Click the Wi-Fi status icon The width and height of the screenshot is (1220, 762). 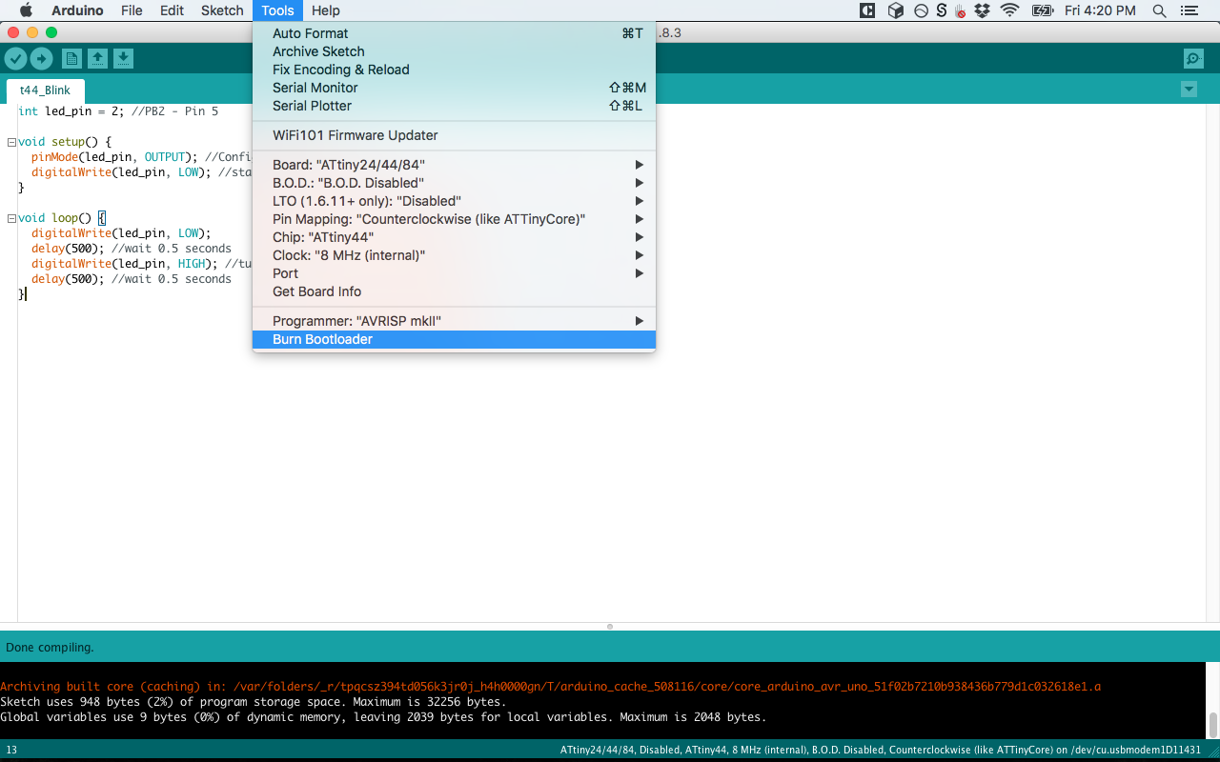click(x=1009, y=10)
